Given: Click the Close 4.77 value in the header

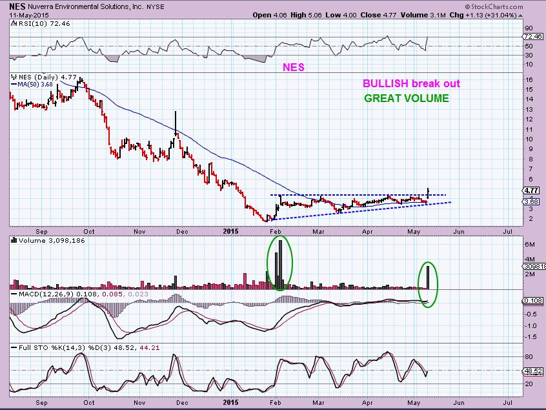Looking at the screenshot, I should pyautogui.click(x=378, y=15).
